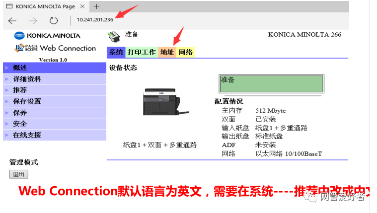Click the copier device image
Screen dimensions: 377x213
tap(165, 102)
